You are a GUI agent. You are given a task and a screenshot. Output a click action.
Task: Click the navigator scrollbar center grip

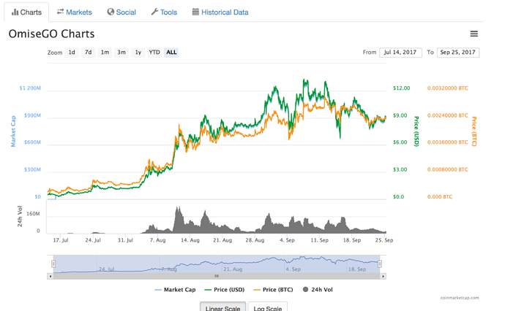coord(217,276)
